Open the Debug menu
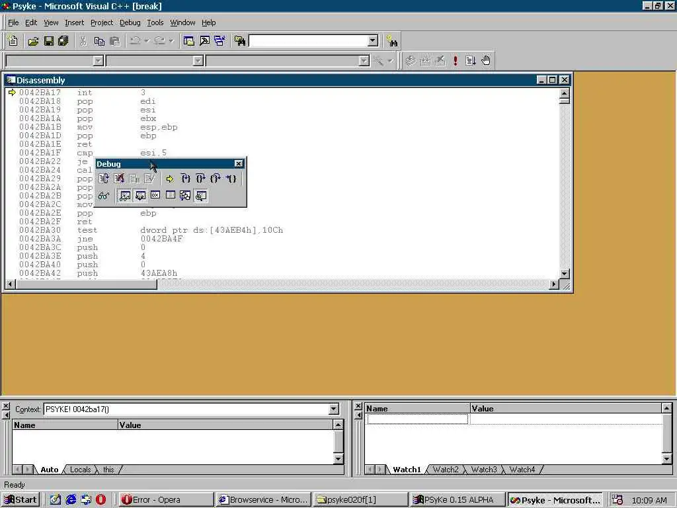This screenshot has width=677, height=508. pos(130,22)
